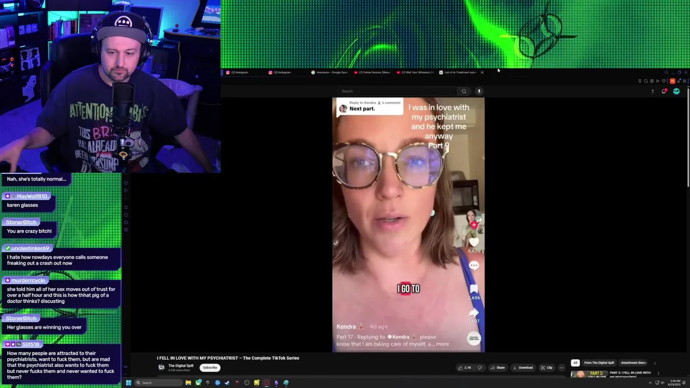Screen dimensions: 690x388
Task: Open Steam from the taskbar
Action: 227,383
